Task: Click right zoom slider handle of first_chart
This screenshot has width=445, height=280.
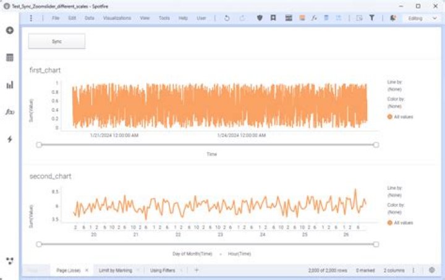Action: pyautogui.click(x=376, y=145)
